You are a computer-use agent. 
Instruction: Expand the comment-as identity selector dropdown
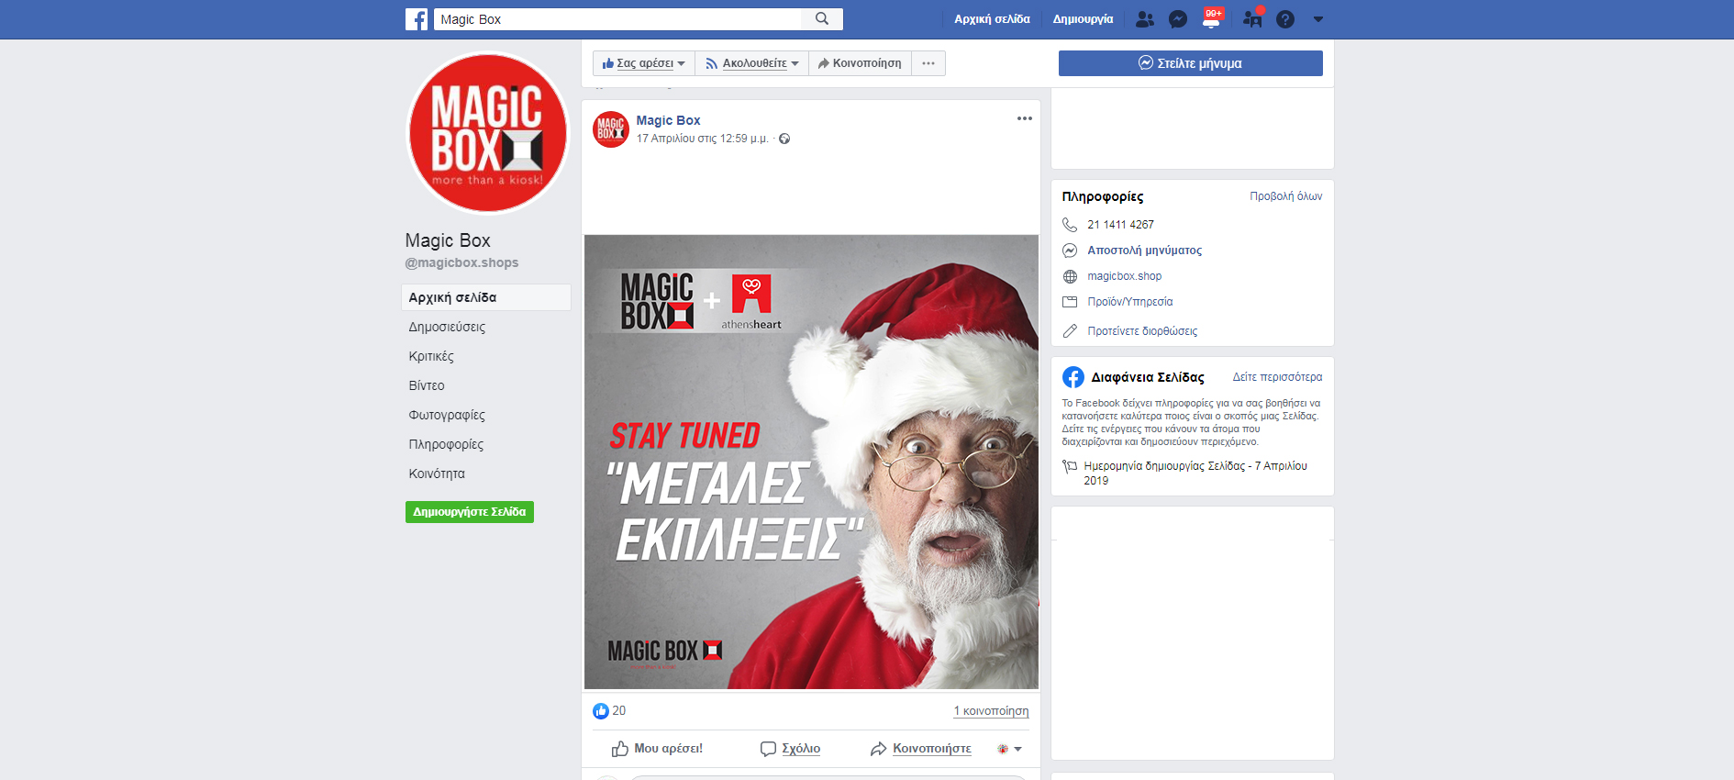(x=1009, y=749)
